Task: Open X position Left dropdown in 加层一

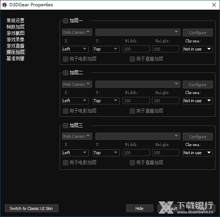Action: point(75,49)
